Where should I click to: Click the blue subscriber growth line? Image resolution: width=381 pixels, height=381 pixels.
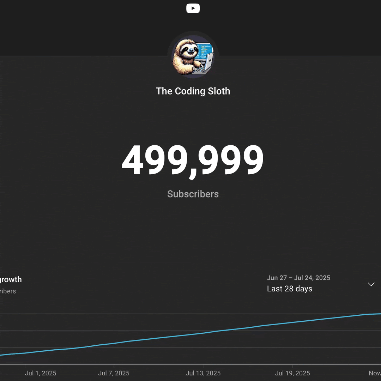pos(190,335)
